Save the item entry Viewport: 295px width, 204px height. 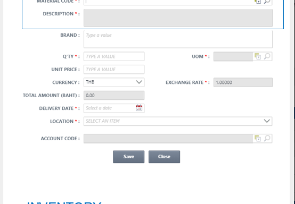(x=129, y=157)
